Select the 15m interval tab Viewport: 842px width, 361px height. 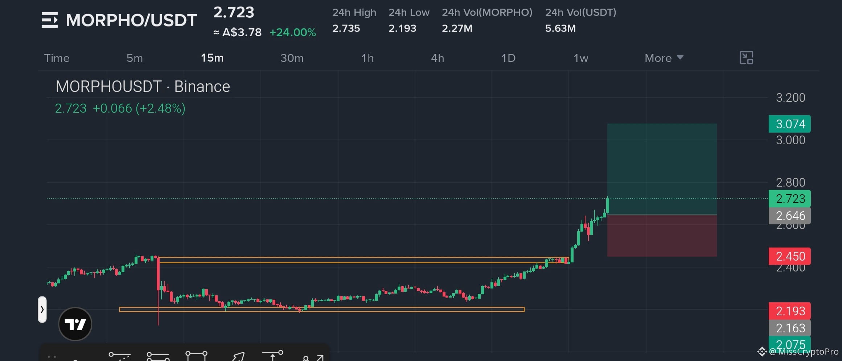pyautogui.click(x=212, y=58)
